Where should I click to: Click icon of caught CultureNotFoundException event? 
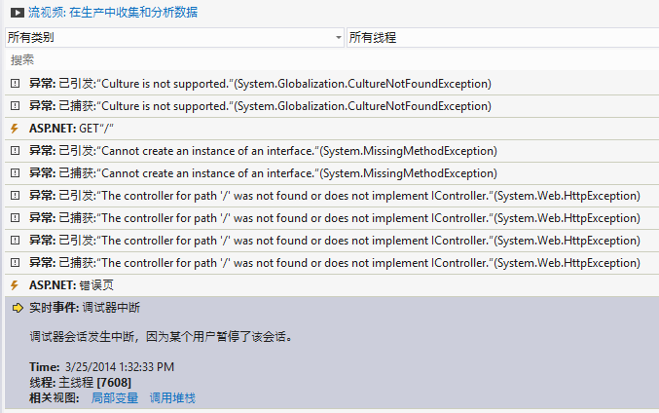pos(16,106)
